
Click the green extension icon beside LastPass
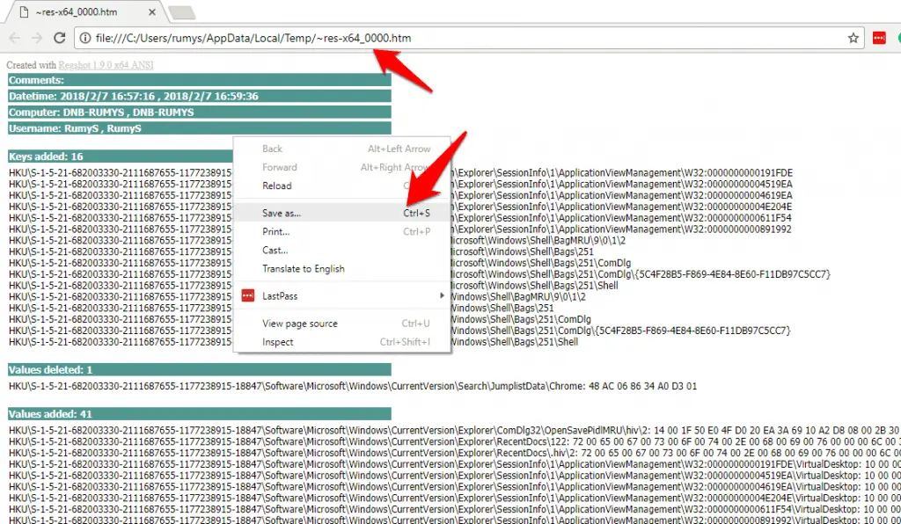[897, 39]
